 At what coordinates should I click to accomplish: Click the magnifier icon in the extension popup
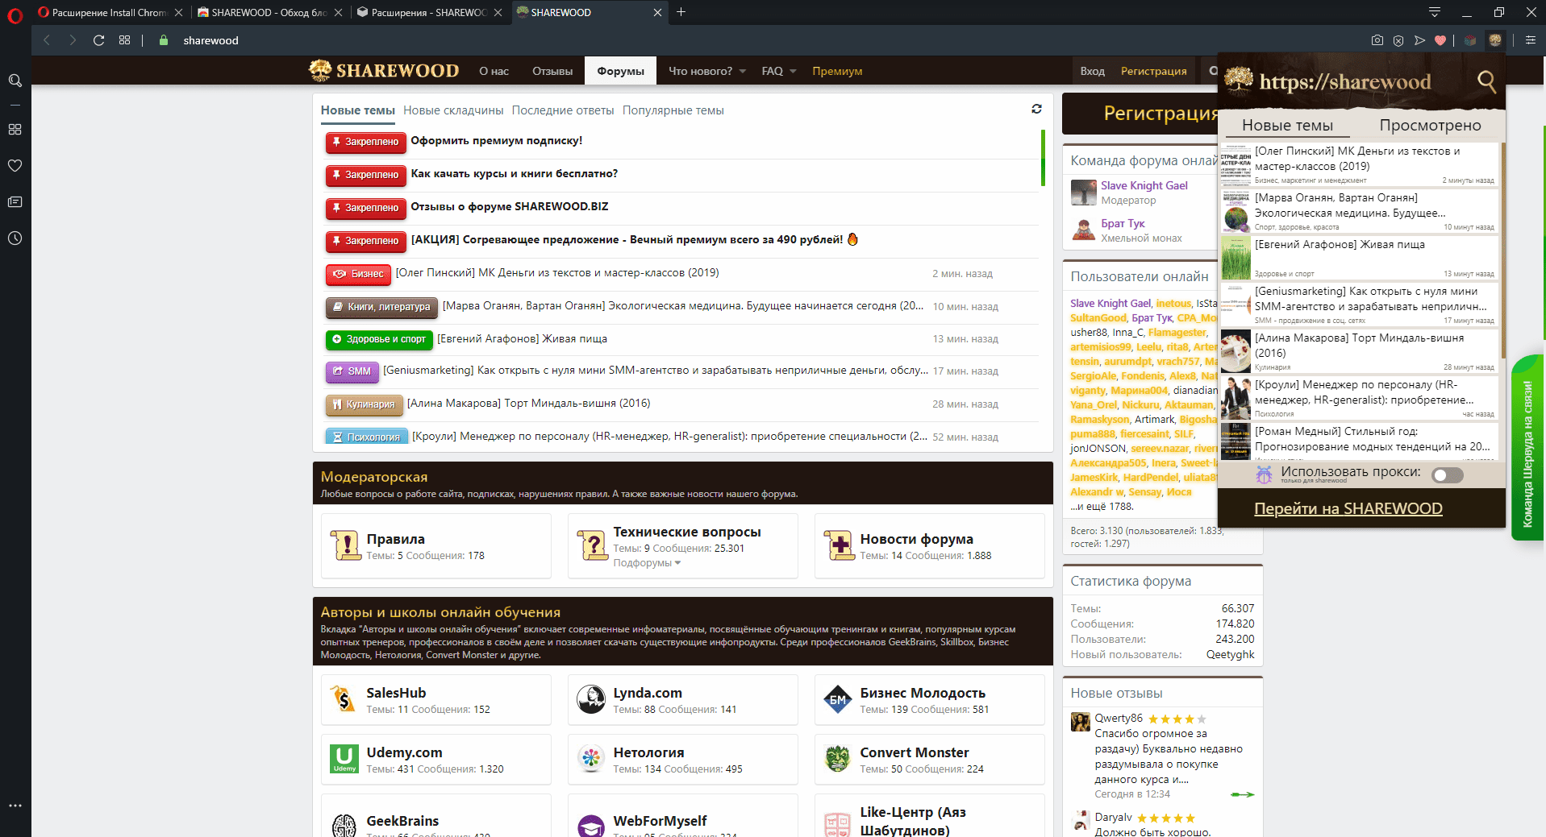1486,81
